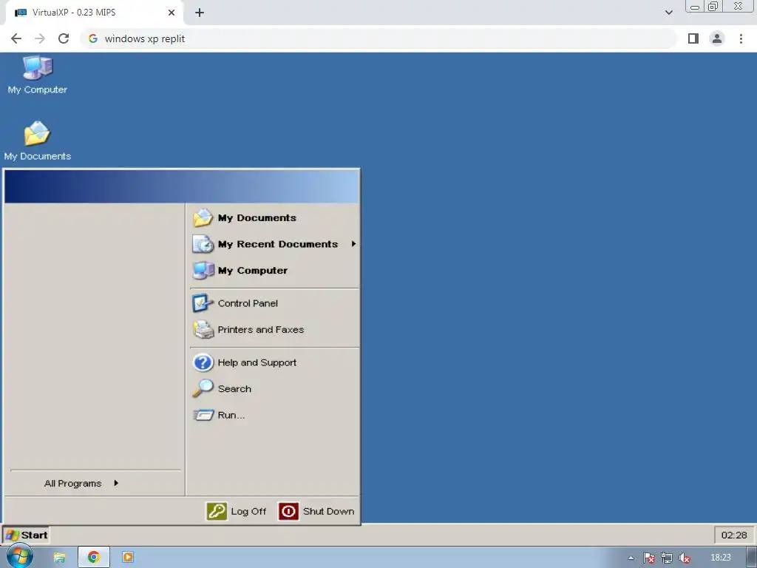Open My Computer desktop icon
The image size is (757, 568).
coord(37,75)
